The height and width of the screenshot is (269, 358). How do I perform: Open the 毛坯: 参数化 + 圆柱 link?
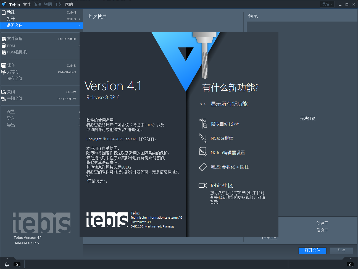[230, 167]
